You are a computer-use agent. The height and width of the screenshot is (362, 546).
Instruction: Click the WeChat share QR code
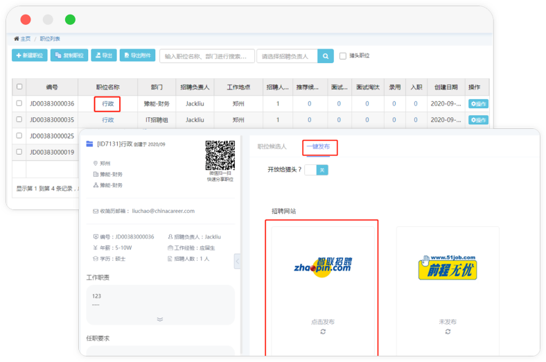coord(220,155)
